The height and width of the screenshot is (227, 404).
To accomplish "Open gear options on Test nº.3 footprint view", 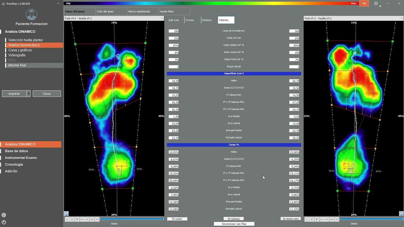I will [x=401, y=213].
